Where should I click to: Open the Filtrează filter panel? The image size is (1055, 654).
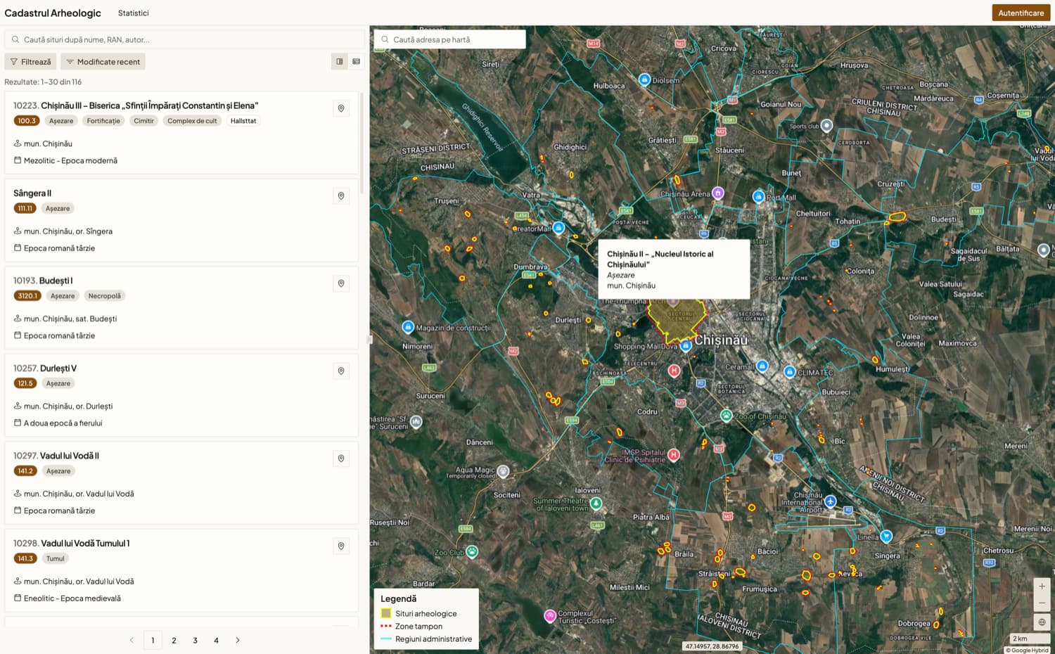[30, 62]
